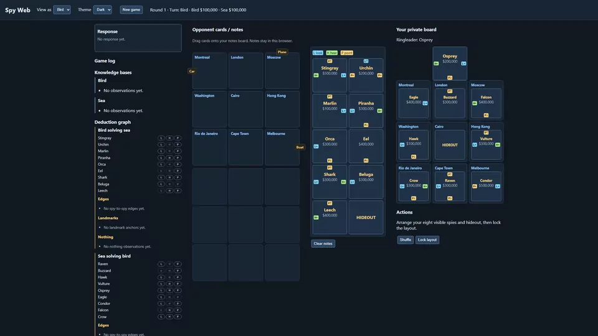This screenshot has height=336, width=598.
Task: Click the H hear legend tag
Action: tap(332, 53)
